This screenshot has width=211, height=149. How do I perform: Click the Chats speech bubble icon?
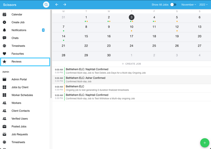coord(4,38)
